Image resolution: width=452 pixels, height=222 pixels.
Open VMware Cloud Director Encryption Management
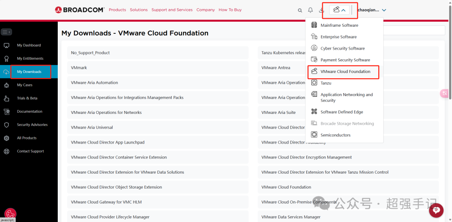coord(348,157)
